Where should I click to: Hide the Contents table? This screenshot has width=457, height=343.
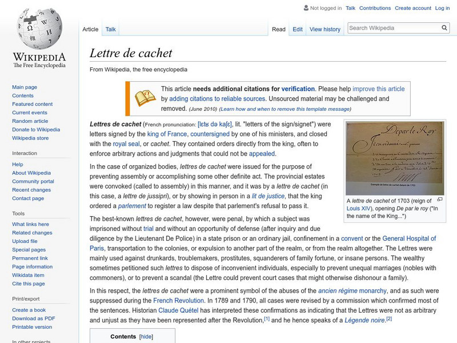[147, 337]
